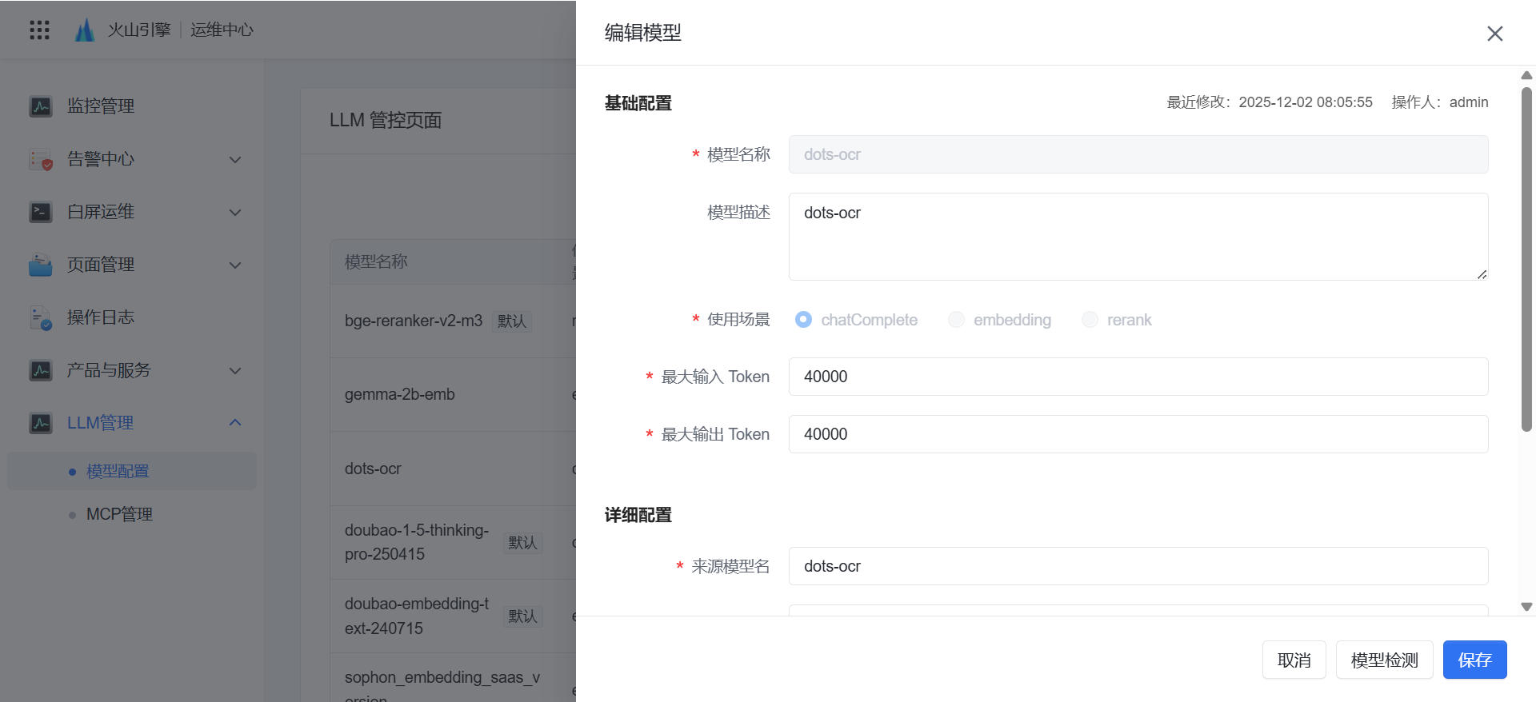Click the 默认 tag beside doubao-embedding-text

523,616
